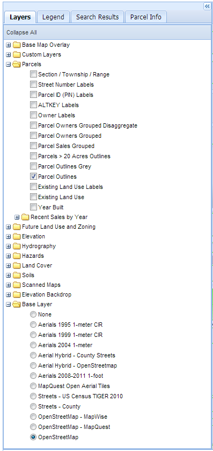Expand the Custom Layers tree node
This screenshot has height=451, width=213.
tap(8, 55)
